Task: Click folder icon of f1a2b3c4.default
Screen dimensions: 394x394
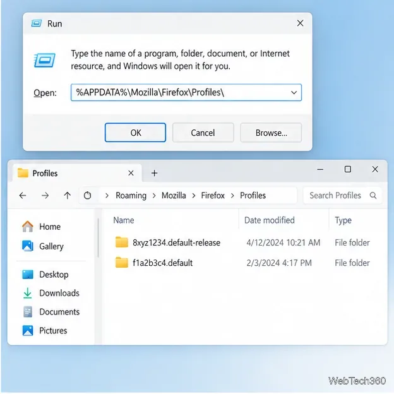Action: 122,263
